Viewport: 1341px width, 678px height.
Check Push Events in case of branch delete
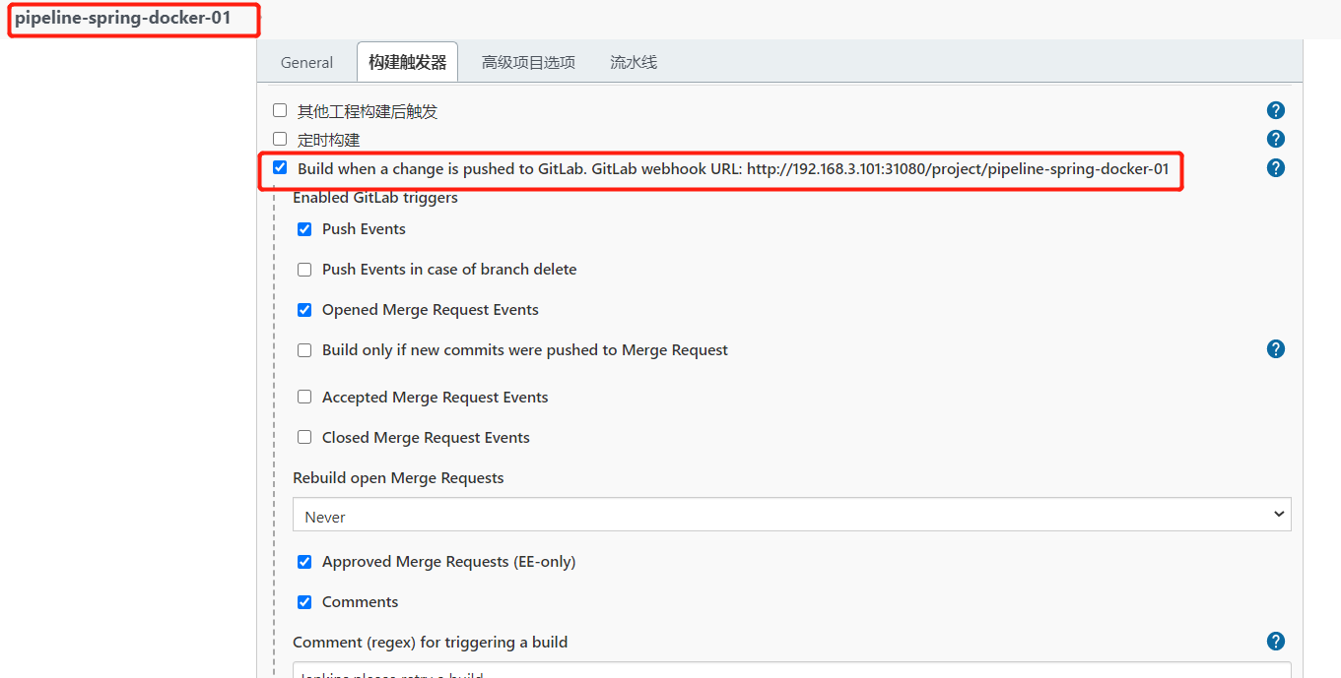point(304,269)
